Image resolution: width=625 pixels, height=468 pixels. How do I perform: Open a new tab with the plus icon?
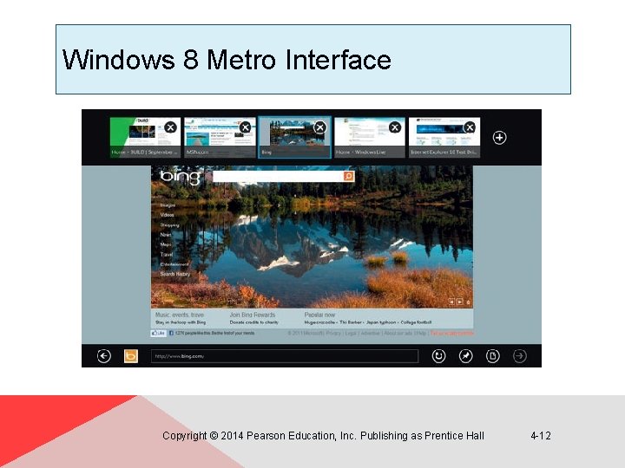coord(499,138)
